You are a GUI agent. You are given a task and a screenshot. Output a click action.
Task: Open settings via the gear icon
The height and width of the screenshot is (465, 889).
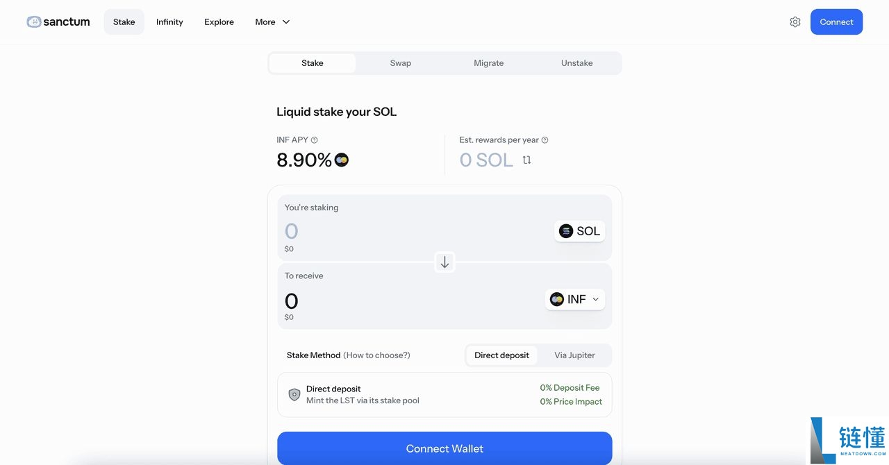[x=795, y=22]
